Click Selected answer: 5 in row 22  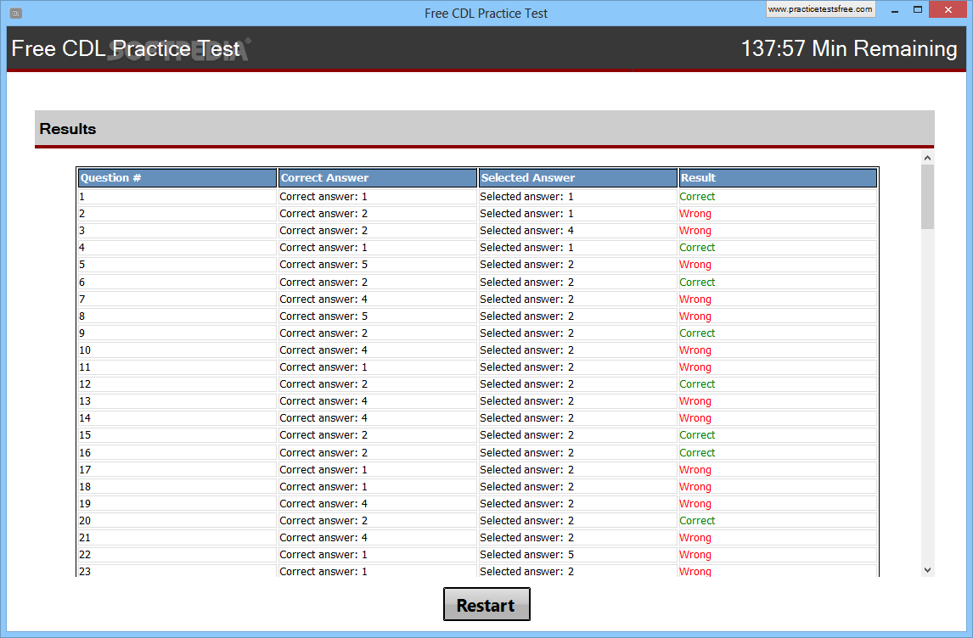pos(526,555)
